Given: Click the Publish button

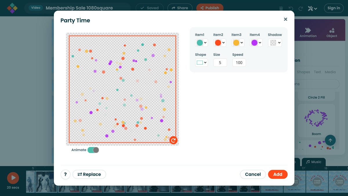Looking at the screenshot, I should (210, 8).
